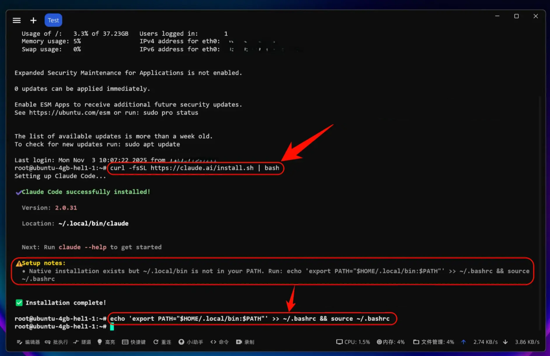Click 'Setting up Claude Code...' line
The width and height of the screenshot is (550, 356).
60,176
